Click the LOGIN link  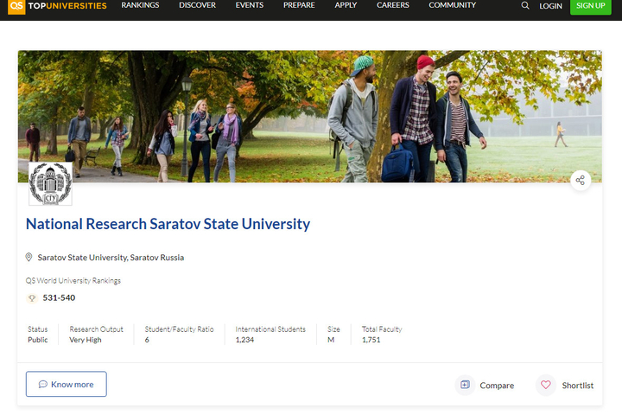[x=550, y=6]
